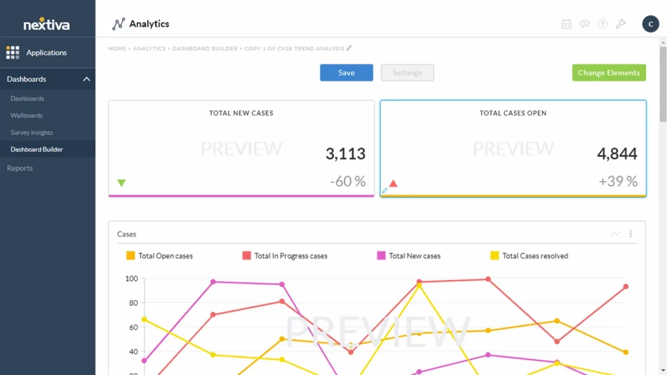Viewport: 667px width, 375px height.
Task: Click the pencil icon to rename the dashboard
Action: [349, 48]
